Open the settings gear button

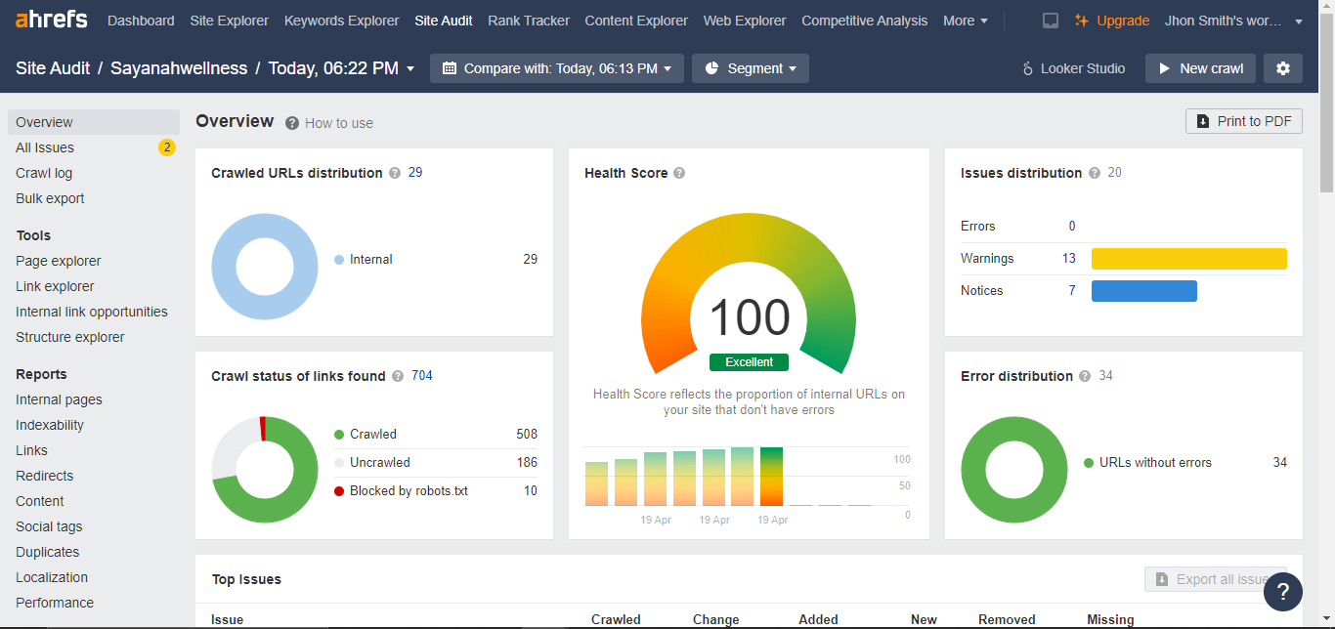tap(1283, 68)
